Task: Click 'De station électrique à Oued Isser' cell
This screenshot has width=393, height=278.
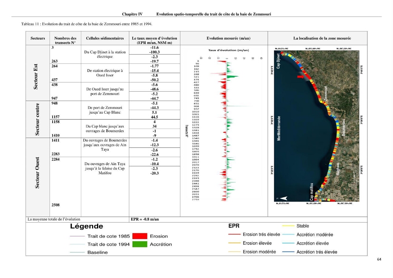Action: click(105, 73)
